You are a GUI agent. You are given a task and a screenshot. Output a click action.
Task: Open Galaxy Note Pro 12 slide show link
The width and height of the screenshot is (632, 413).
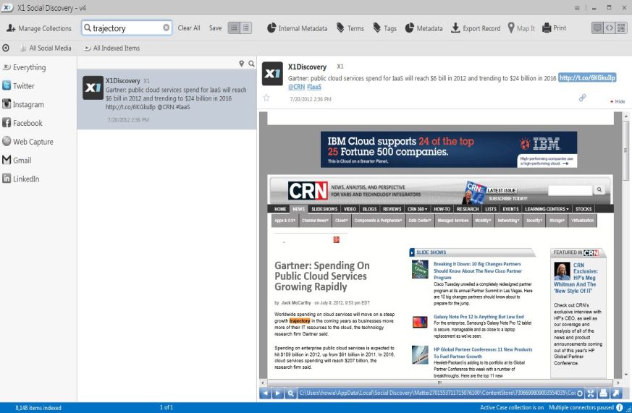(479, 317)
